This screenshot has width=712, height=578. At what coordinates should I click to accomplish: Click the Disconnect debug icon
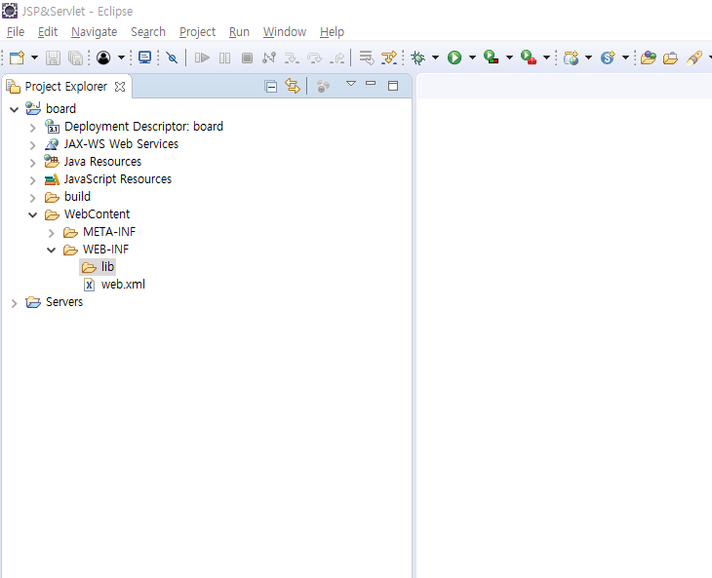[269, 58]
